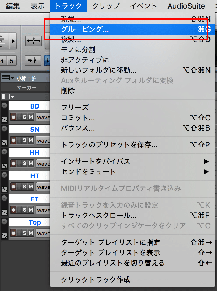Mute the FT track
This screenshot has height=291, width=217.
pyautogui.click(x=31, y=210)
